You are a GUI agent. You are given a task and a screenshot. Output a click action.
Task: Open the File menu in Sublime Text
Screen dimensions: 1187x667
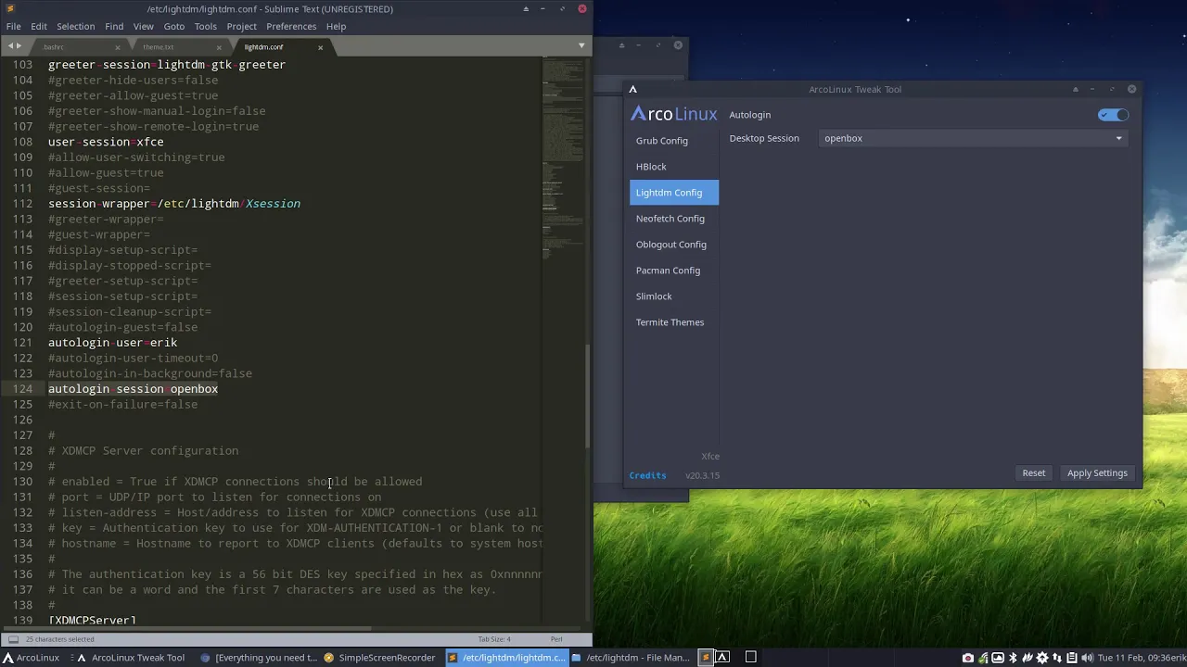(x=14, y=26)
